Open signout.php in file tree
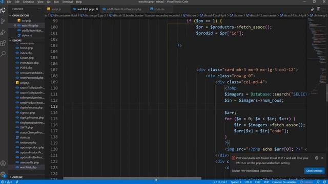Viewport: 328px width, 184px height. pyautogui.click(x=27, y=112)
